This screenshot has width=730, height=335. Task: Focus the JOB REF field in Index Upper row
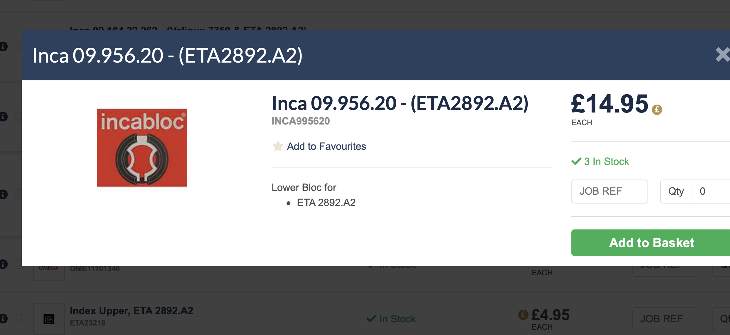point(666,319)
